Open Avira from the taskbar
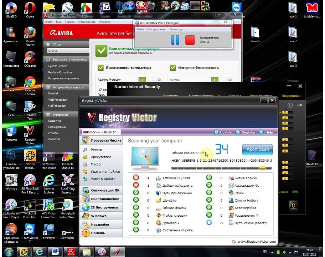325x257 pixels. [71, 252]
